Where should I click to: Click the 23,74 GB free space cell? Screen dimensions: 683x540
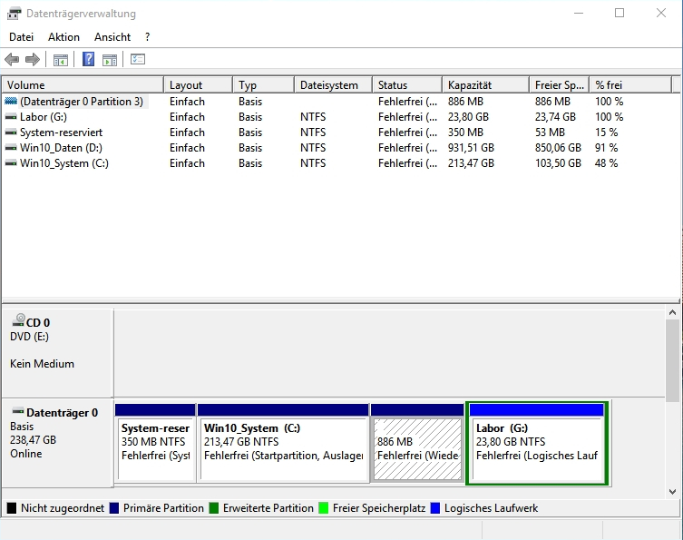coord(555,117)
